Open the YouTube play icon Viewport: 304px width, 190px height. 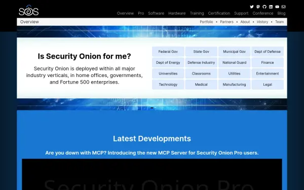(277, 7)
